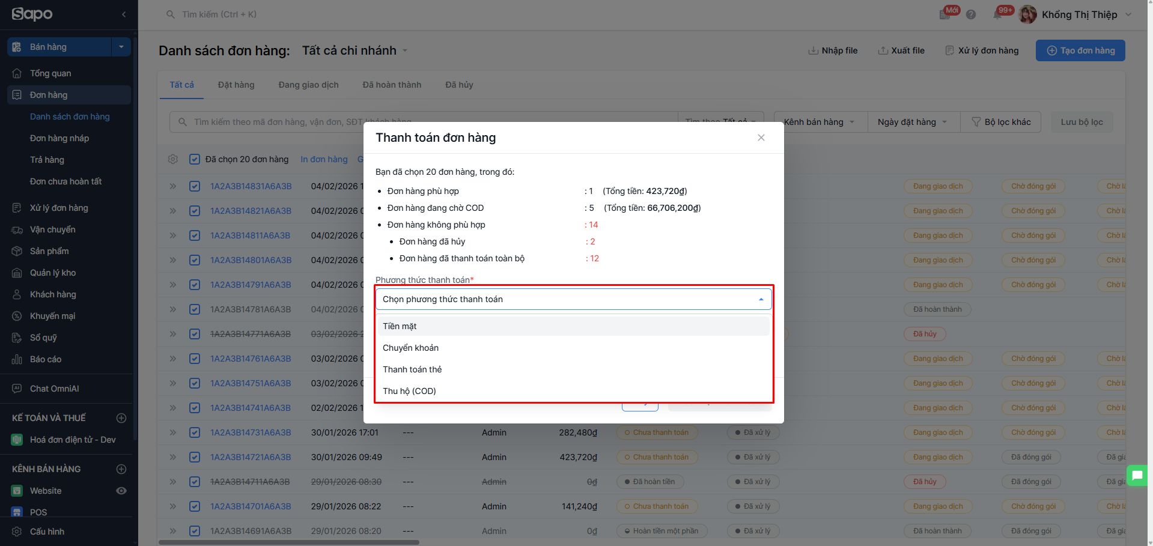The height and width of the screenshot is (546, 1153).
Task: Uncheck order 1A2A3B14801A6A3B checkbox
Action: click(195, 260)
